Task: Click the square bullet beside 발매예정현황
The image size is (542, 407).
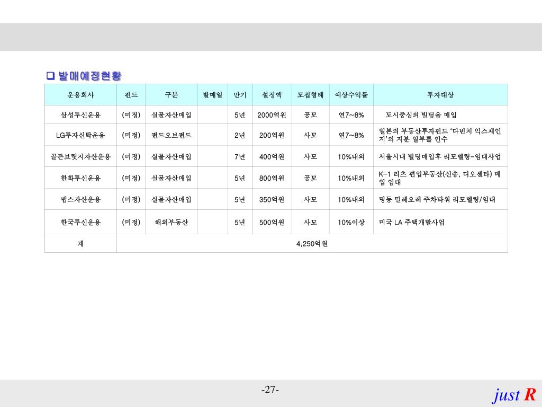Action: coord(50,76)
